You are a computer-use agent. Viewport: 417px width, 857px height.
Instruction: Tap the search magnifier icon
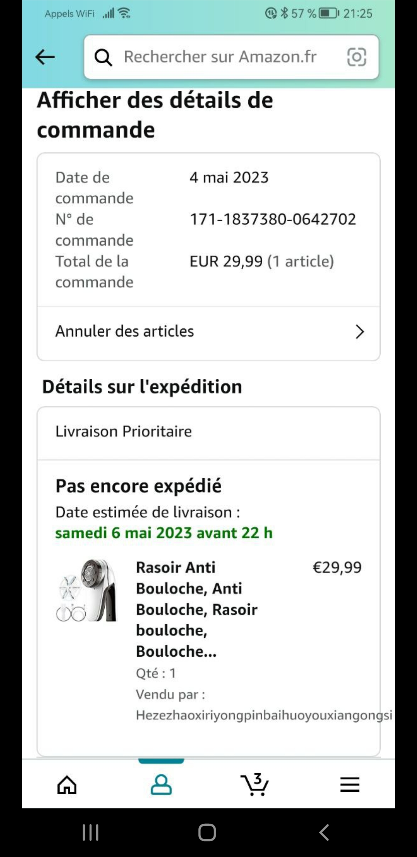(103, 58)
